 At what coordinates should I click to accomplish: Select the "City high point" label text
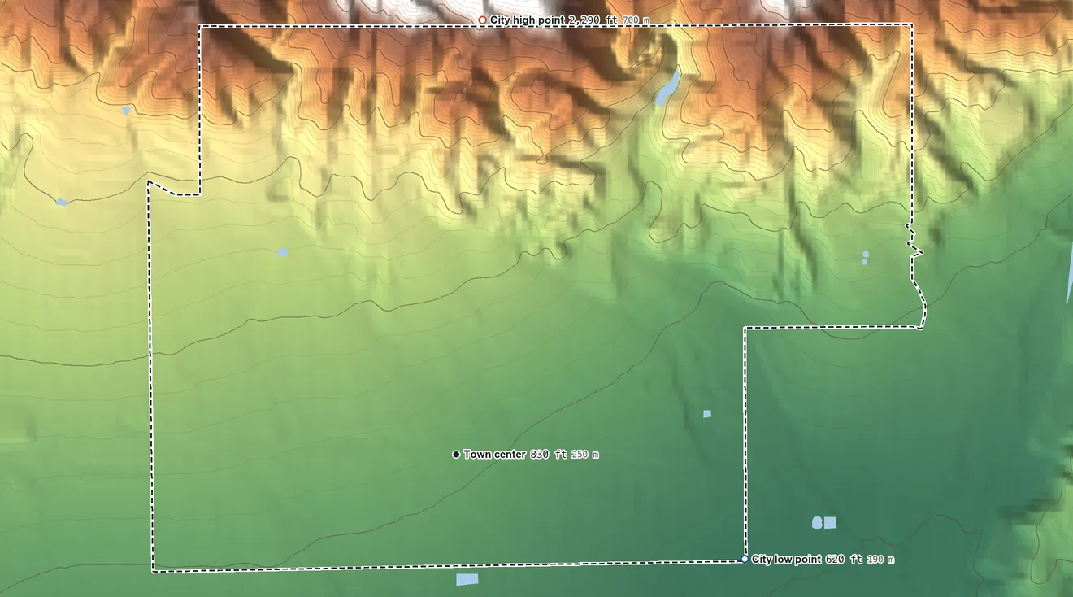527,20
